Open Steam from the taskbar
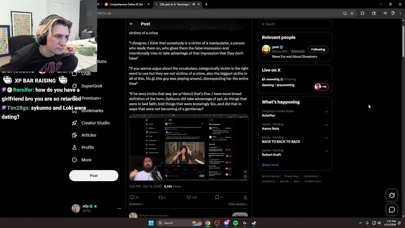Image resolution: width=405 pixels, height=228 pixels. (254, 223)
